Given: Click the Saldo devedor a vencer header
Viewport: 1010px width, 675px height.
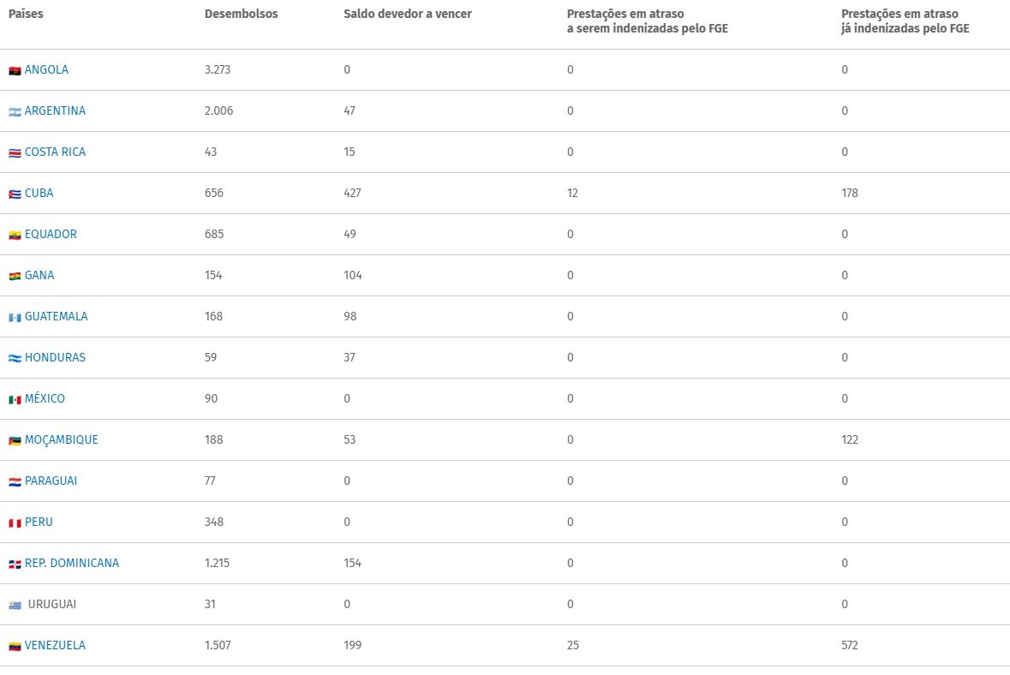Looking at the screenshot, I should [x=408, y=14].
